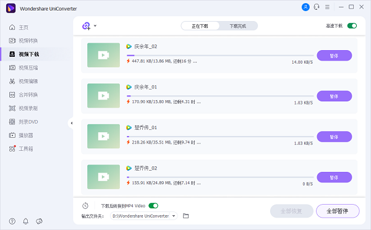
Task: Open 视频编辑 scissors tool
Action: point(12,81)
